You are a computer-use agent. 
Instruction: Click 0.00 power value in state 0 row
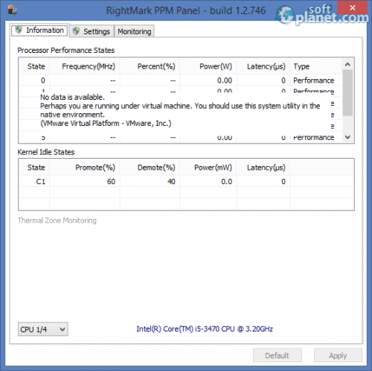click(x=225, y=80)
